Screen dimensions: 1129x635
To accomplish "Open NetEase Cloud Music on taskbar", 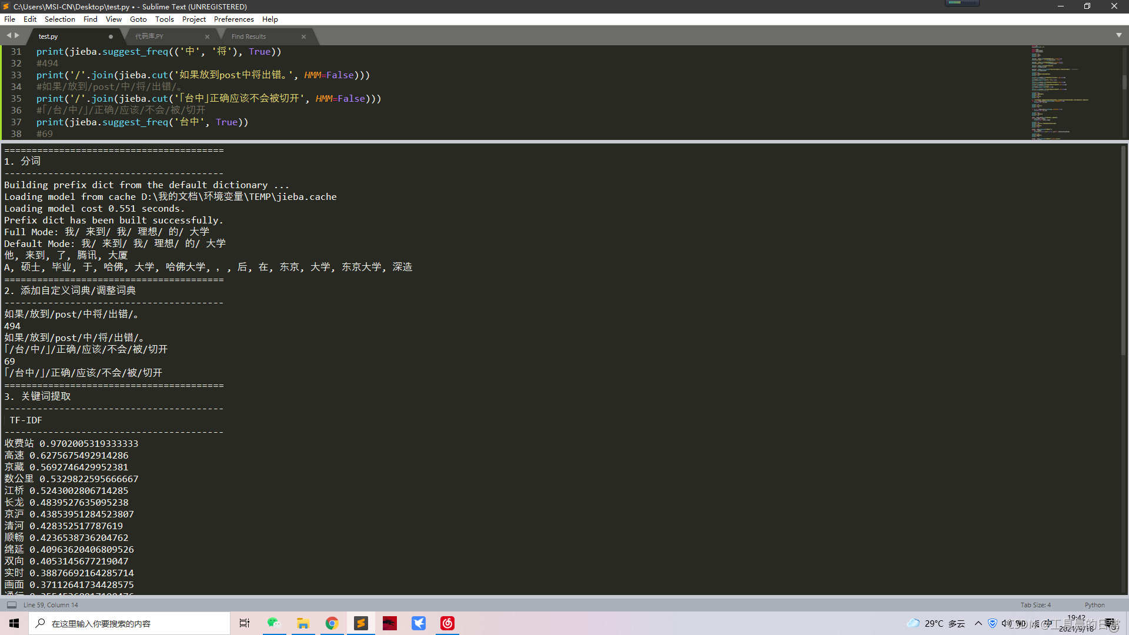I will [x=447, y=623].
